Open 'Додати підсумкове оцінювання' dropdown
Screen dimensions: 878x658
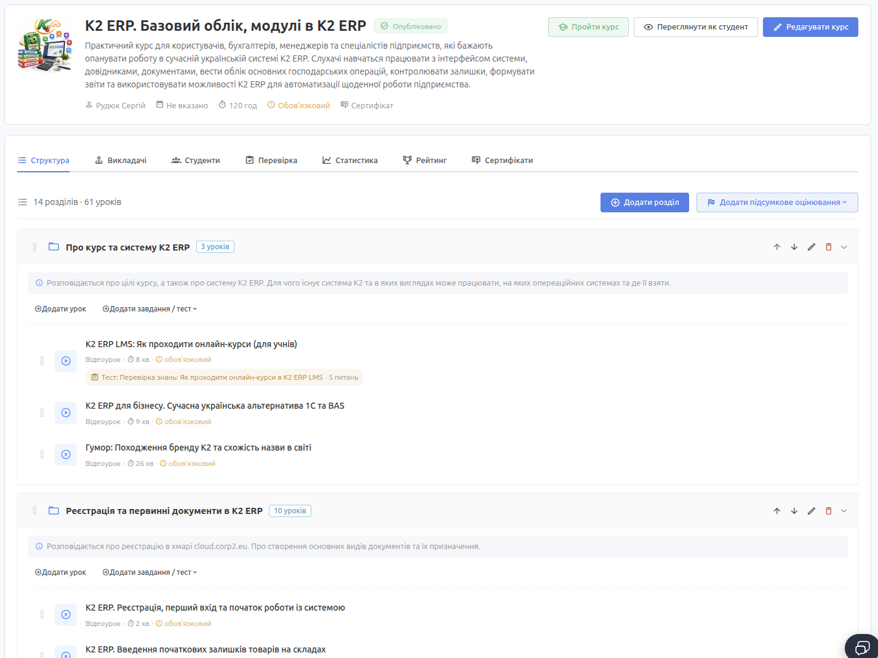pos(777,203)
